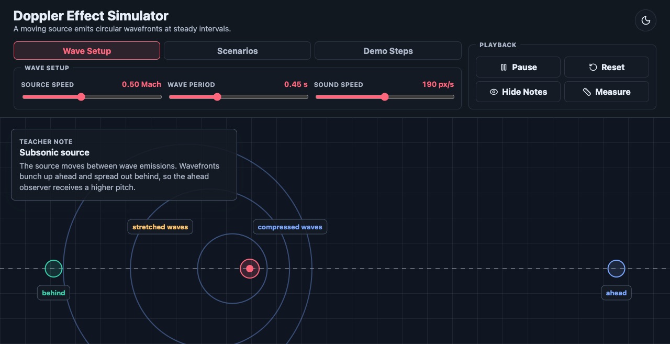Click the Source Speed slider handle
Viewport: 670px width, 344px height.
[x=81, y=97]
